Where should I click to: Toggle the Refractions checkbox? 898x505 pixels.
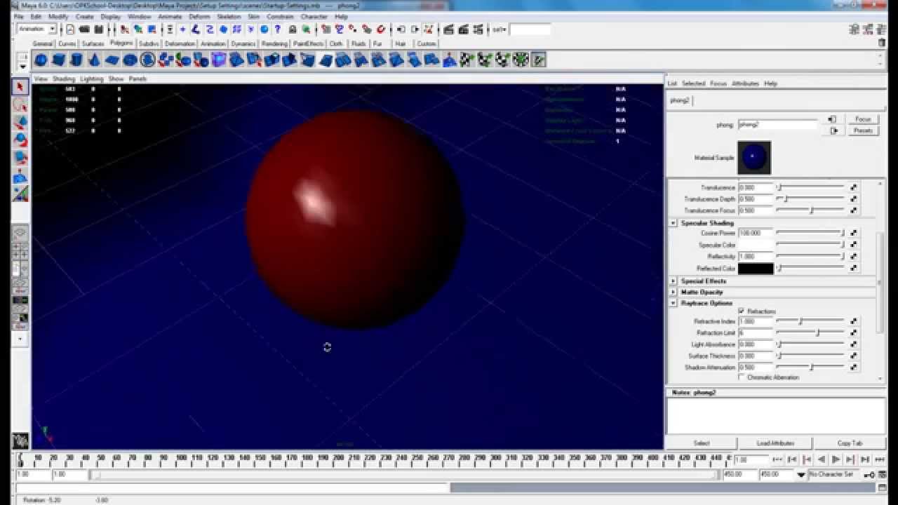click(x=742, y=311)
